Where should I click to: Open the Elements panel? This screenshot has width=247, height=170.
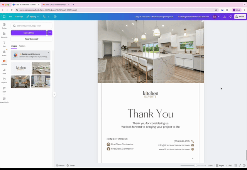tap(4, 34)
